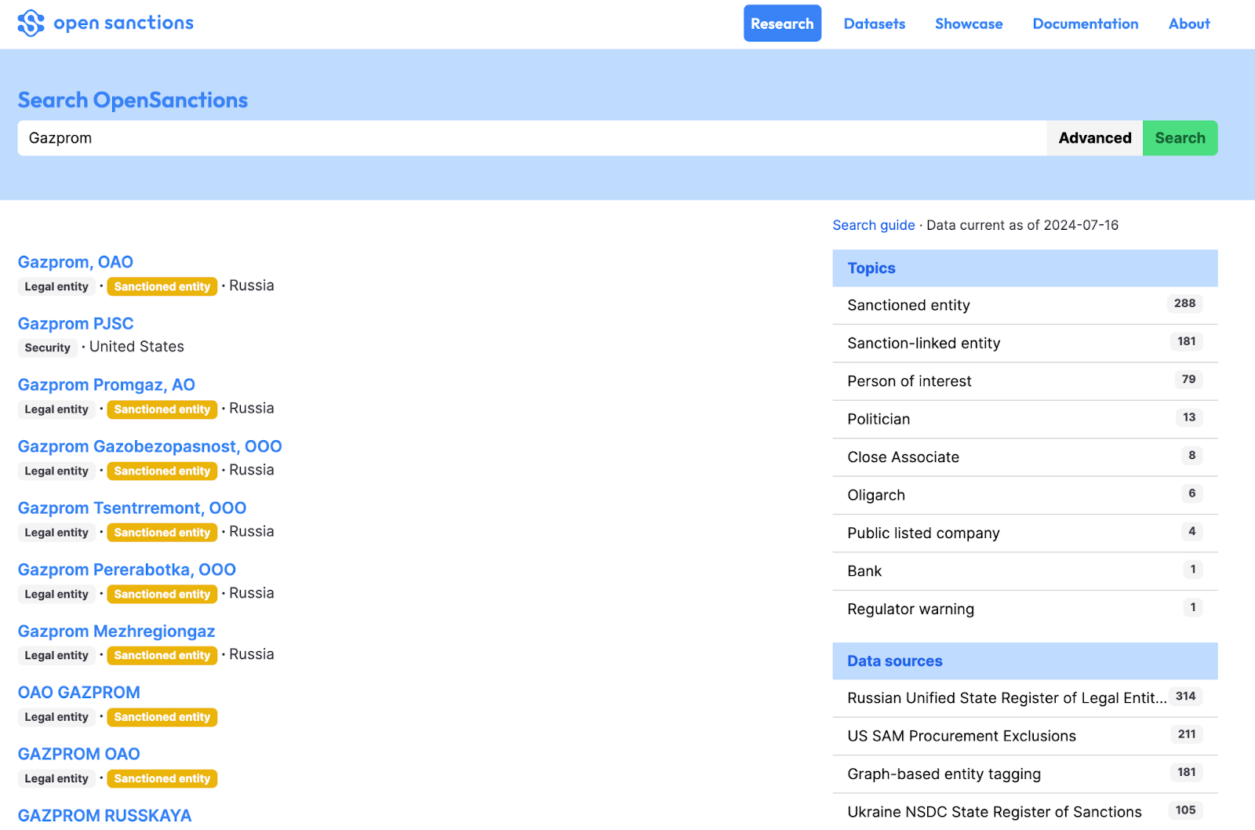Filter by Close Associate topic
The image size is (1255, 830).
tap(1024, 457)
